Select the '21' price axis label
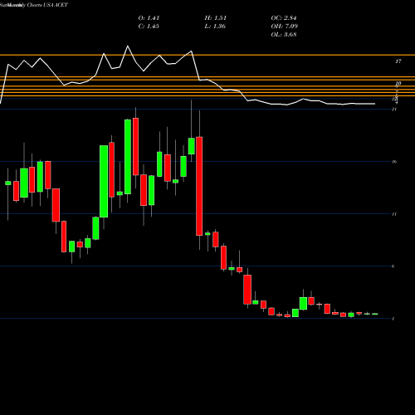The image size is (415, 415). (394, 110)
